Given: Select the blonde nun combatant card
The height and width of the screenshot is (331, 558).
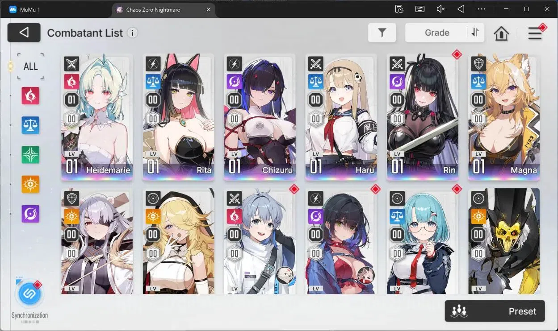Looking at the screenshot, I should coord(178,241).
